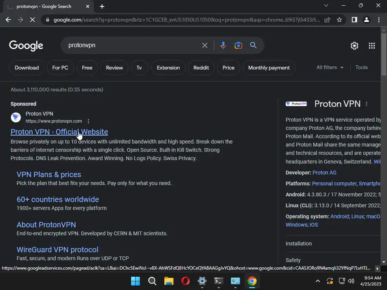Open Proton VPN ad options menu
387x290 pixels.
[88, 121]
